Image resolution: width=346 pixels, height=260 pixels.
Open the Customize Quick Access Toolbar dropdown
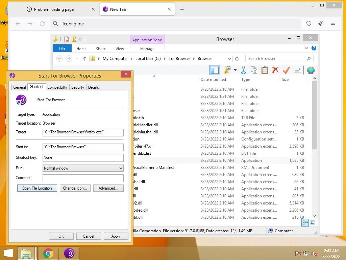(80, 40)
